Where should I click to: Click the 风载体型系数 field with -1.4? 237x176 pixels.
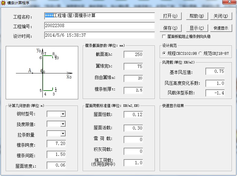[x=215, y=93]
